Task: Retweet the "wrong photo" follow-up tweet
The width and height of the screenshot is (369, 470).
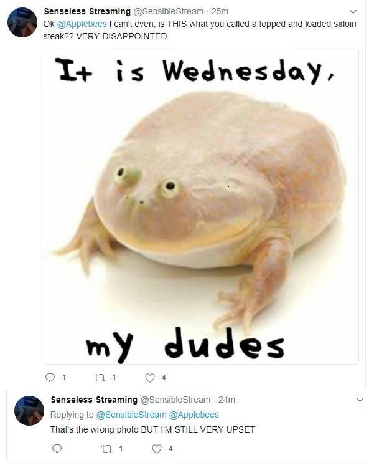Action: [107, 449]
